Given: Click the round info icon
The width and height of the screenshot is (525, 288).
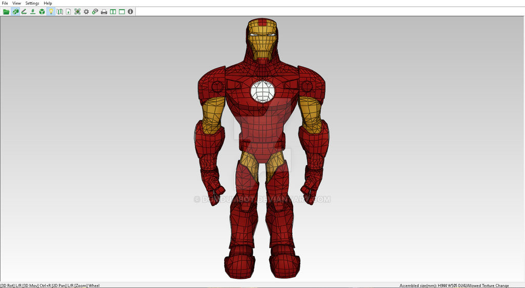Looking at the screenshot, I should click(131, 12).
